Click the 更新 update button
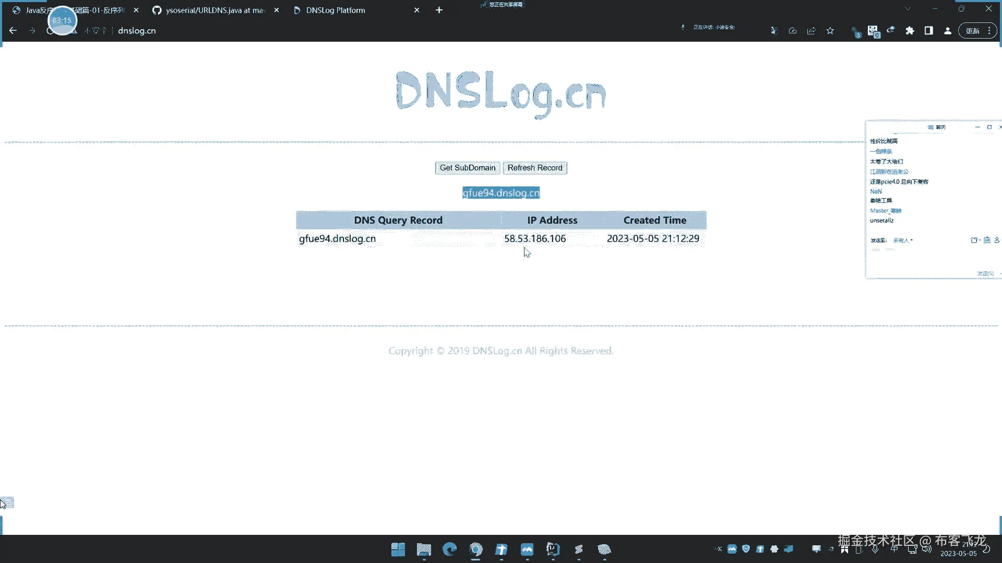1002x563 pixels. [x=972, y=31]
